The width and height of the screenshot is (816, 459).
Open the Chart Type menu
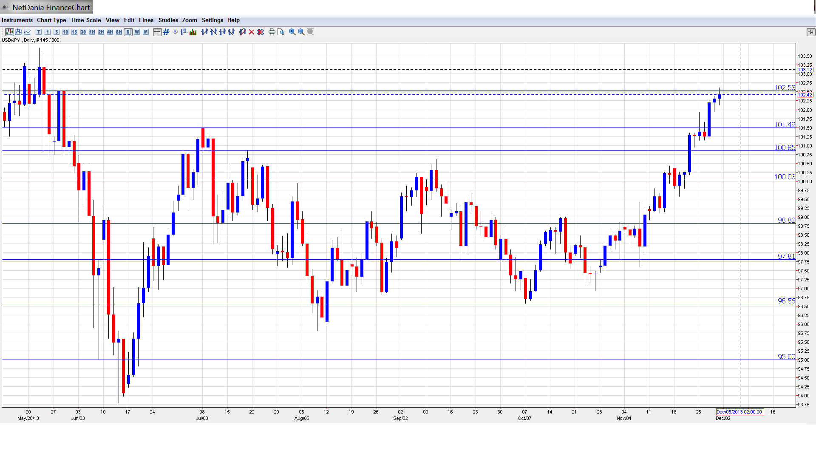click(51, 20)
